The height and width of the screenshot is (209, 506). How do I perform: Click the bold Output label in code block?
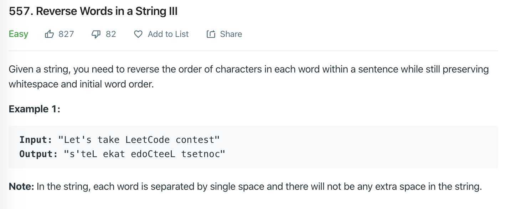pyautogui.click(x=38, y=154)
